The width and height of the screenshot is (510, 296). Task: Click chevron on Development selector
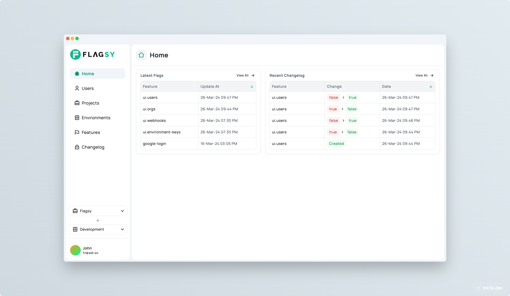pyautogui.click(x=122, y=229)
